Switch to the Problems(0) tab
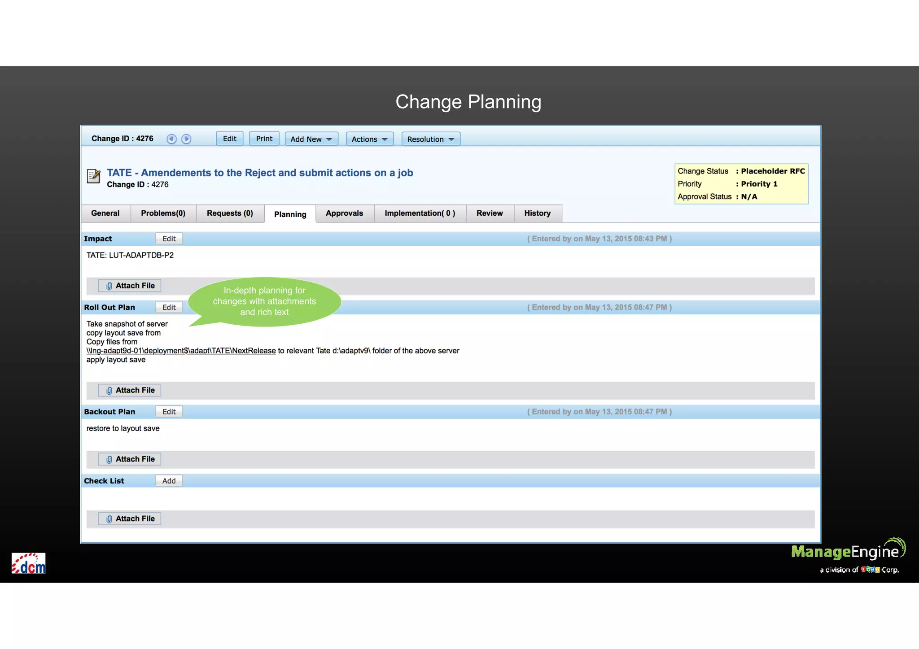This screenshot has width=919, height=649. [x=163, y=213]
